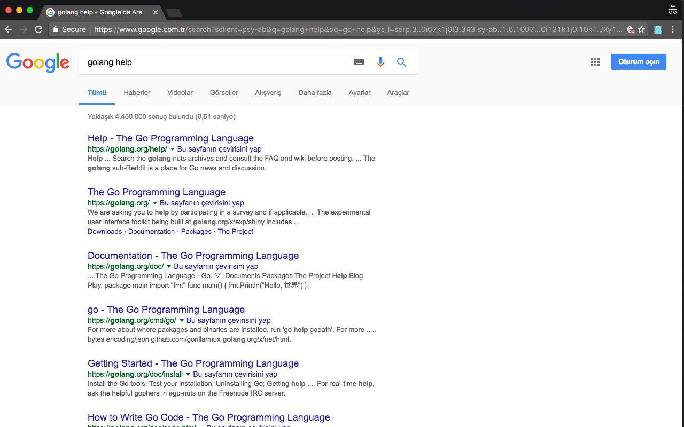Open the translate dropdown beside golang.org/help URL
This screenshot has width=684, height=427.
pyautogui.click(x=171, y=149)
